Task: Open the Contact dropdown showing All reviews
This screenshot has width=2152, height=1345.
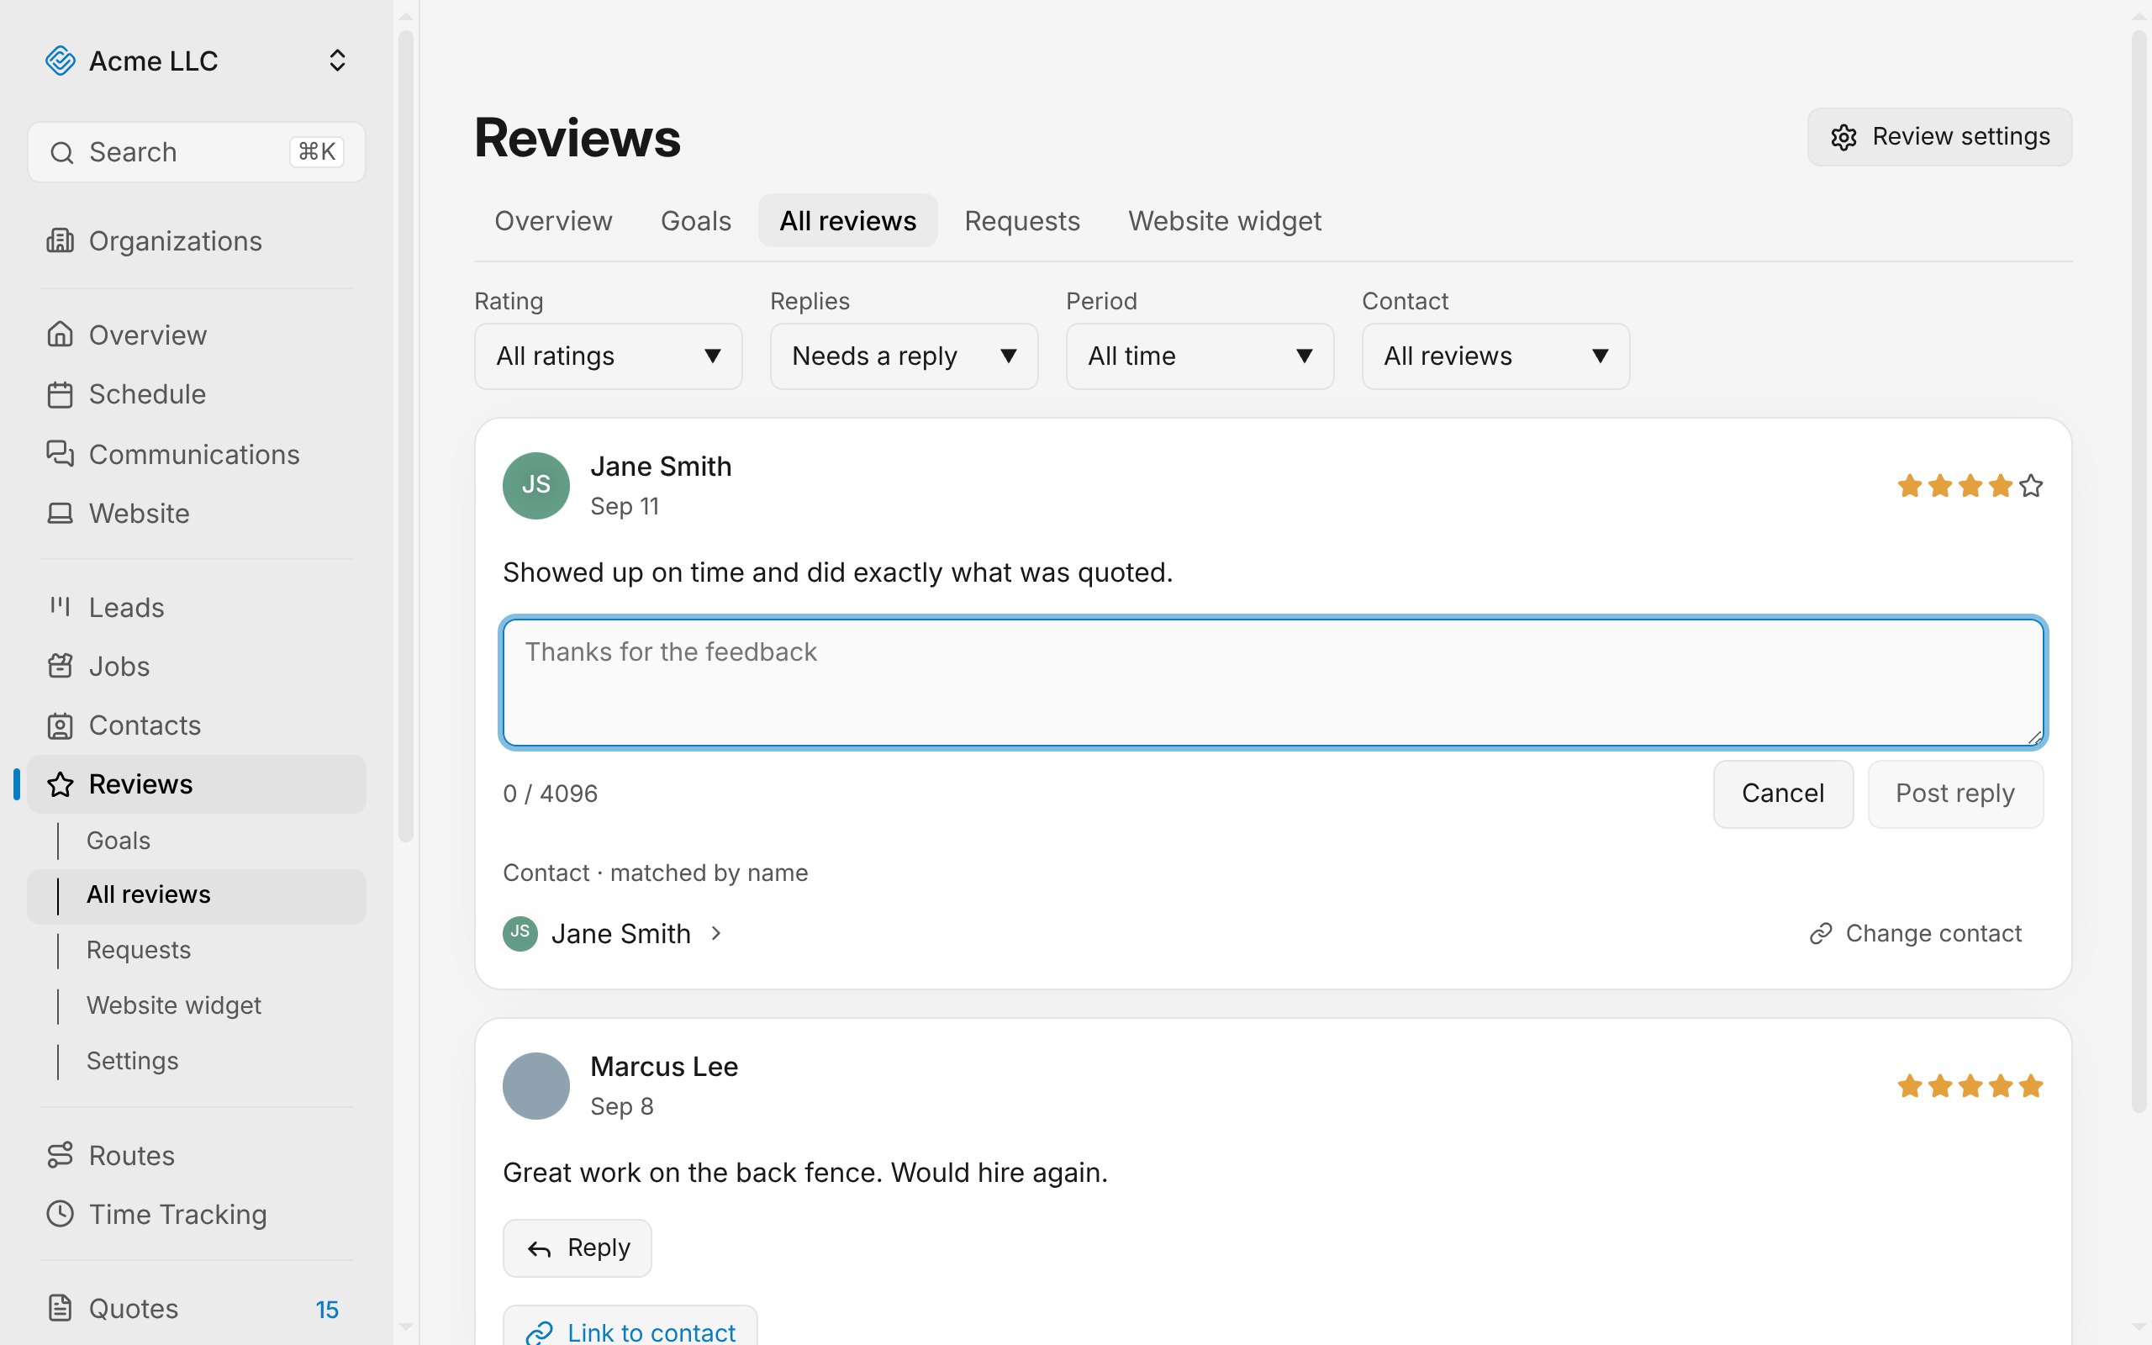Action: [x=1495, y=356]
